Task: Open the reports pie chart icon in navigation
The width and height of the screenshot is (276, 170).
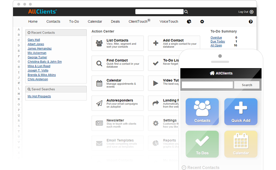Action: click(189, 21)
